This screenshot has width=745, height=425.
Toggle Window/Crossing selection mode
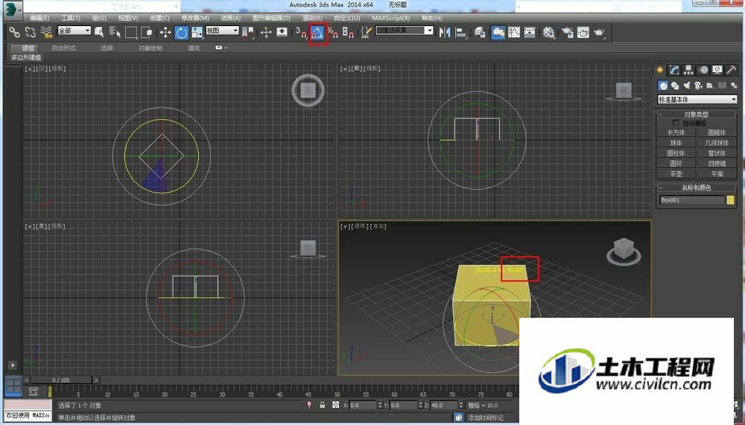coord(147,32)
